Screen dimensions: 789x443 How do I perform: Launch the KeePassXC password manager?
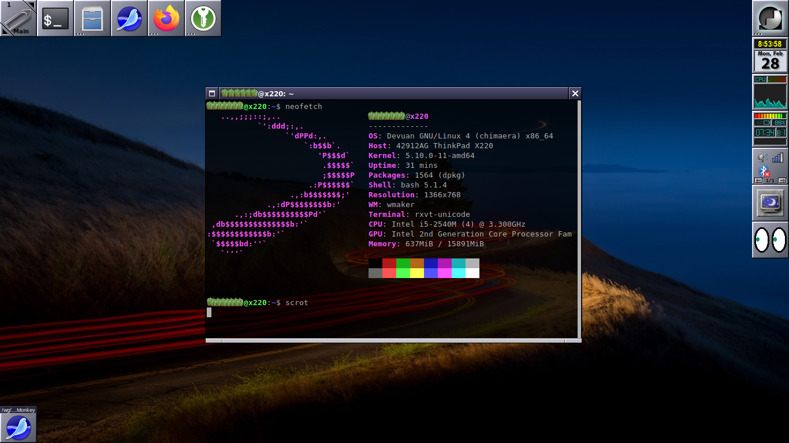tap(203, 18)
